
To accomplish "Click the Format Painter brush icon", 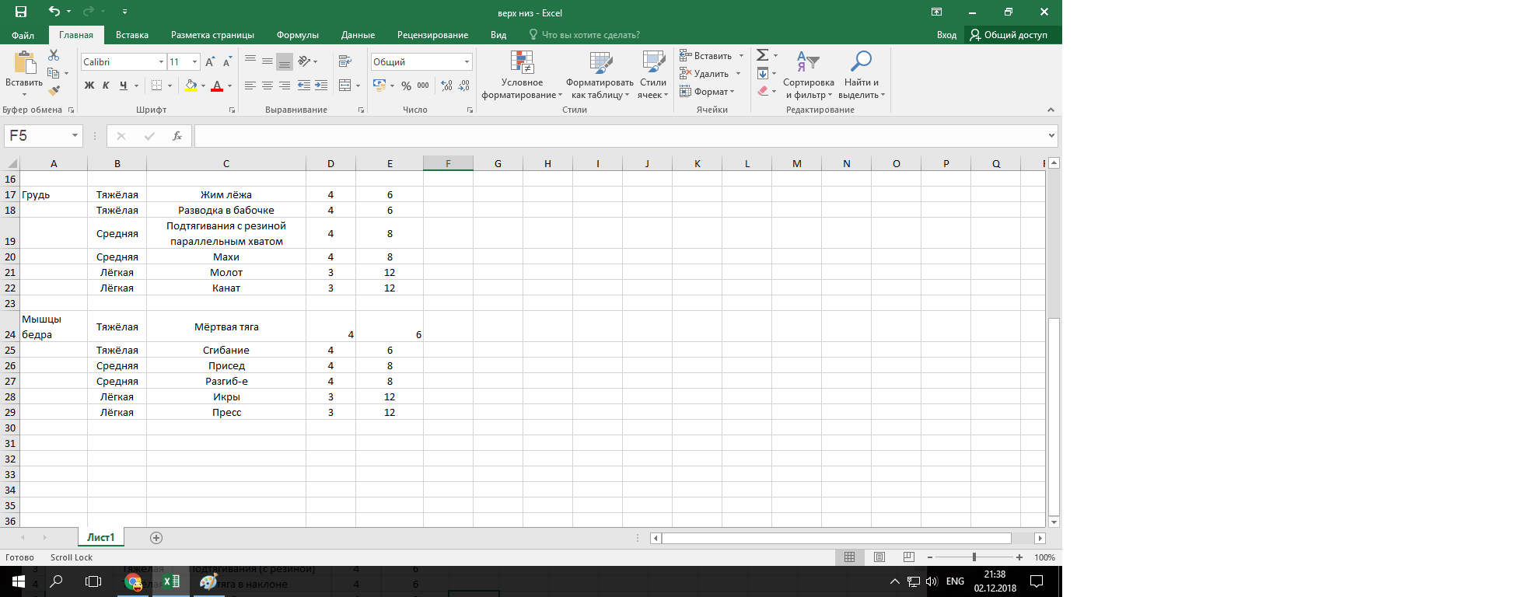I will [x=54, y=90].
